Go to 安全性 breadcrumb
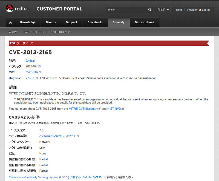Screen dimensions: 219x181 pyautogui.click(x=13, y=32)
